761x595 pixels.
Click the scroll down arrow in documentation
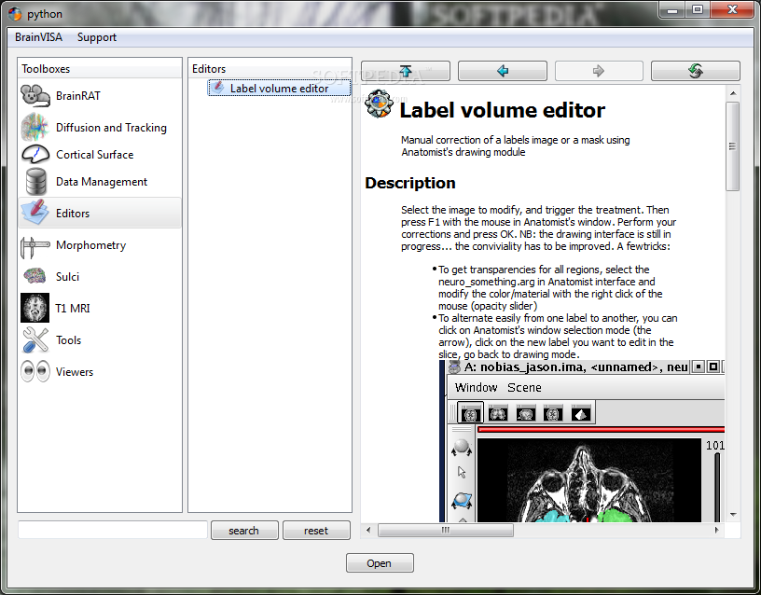pos(733,515)
